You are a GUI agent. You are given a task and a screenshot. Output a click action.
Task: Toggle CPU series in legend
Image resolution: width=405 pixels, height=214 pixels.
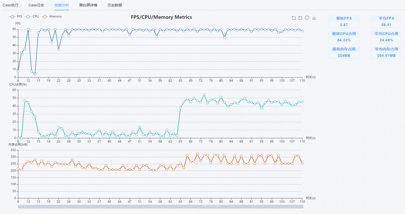pyautogui.click(x=32, y=16)
